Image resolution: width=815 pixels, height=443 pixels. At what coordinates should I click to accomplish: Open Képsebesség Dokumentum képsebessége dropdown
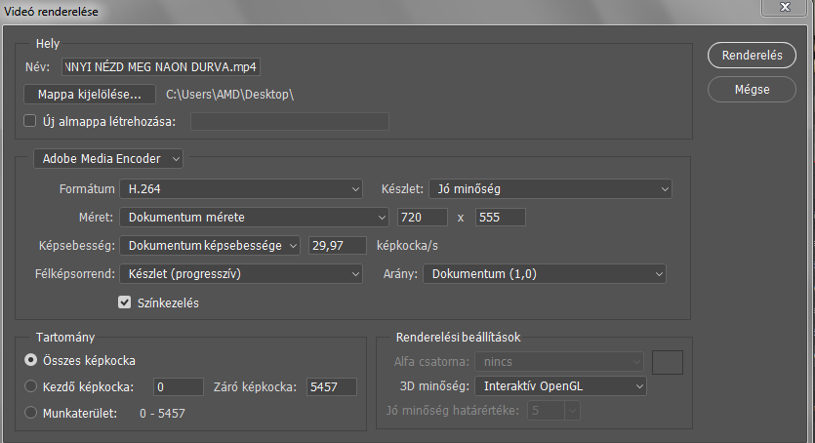coord(210,245)
